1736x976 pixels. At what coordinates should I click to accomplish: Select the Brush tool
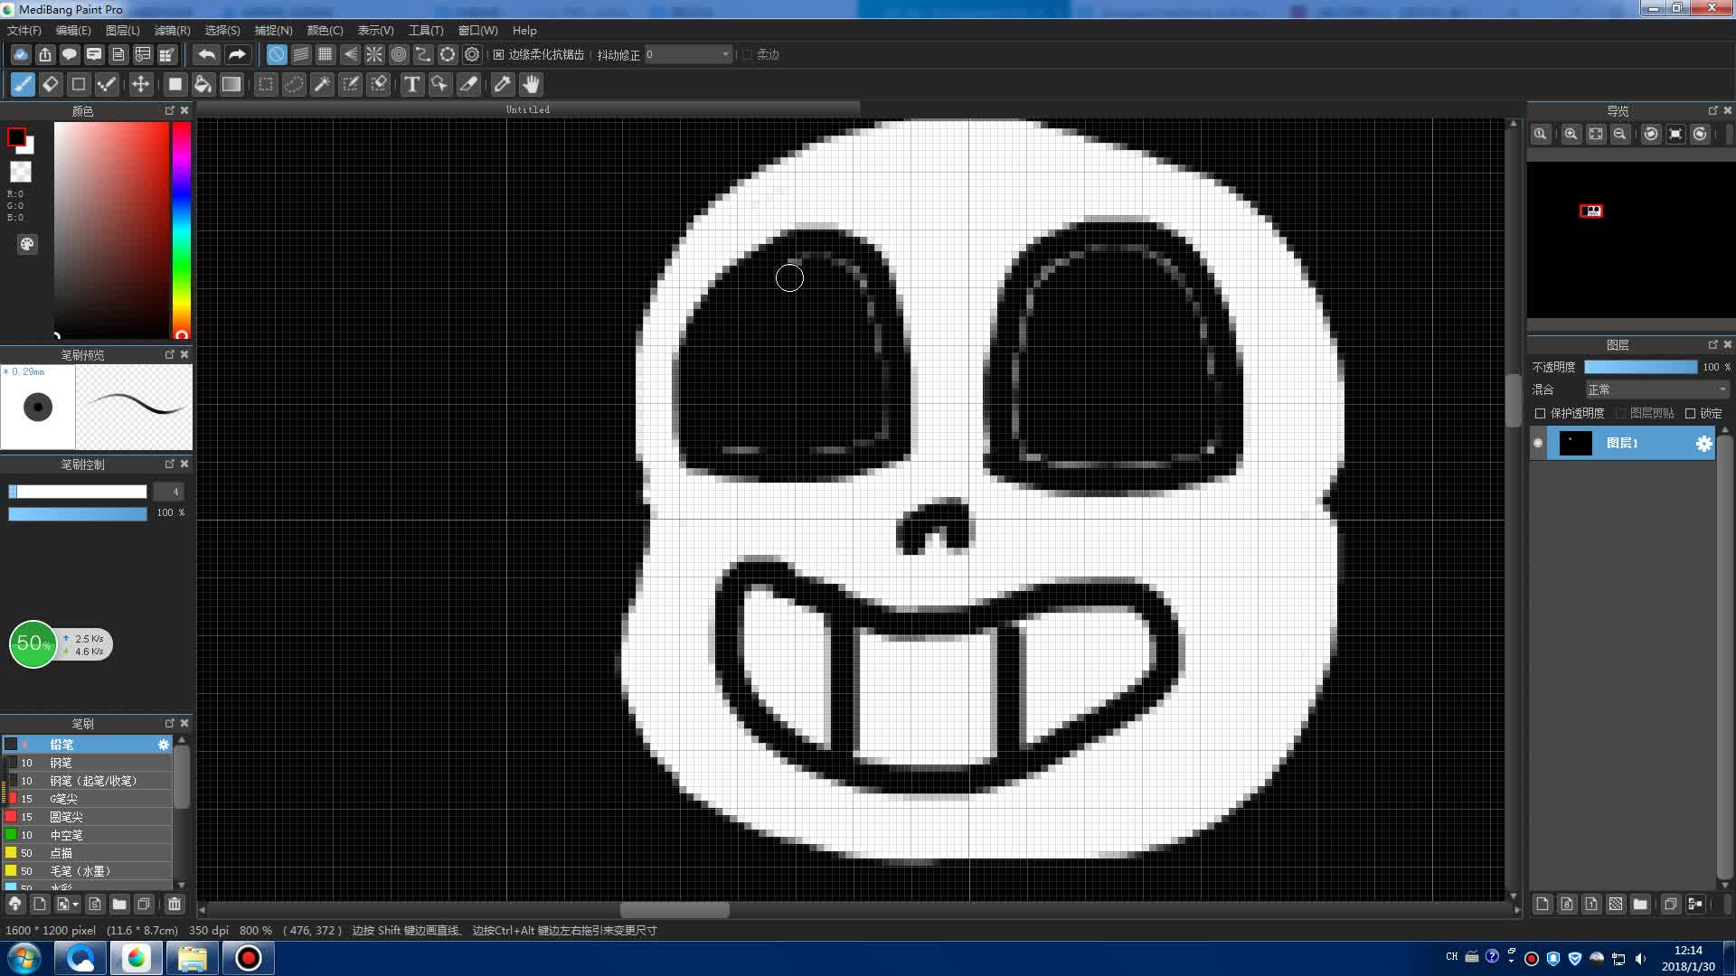[x=23, y=84]
